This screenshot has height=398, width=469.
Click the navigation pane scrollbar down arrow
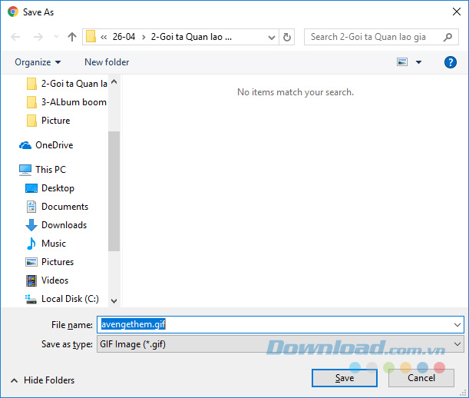[114, 301]
